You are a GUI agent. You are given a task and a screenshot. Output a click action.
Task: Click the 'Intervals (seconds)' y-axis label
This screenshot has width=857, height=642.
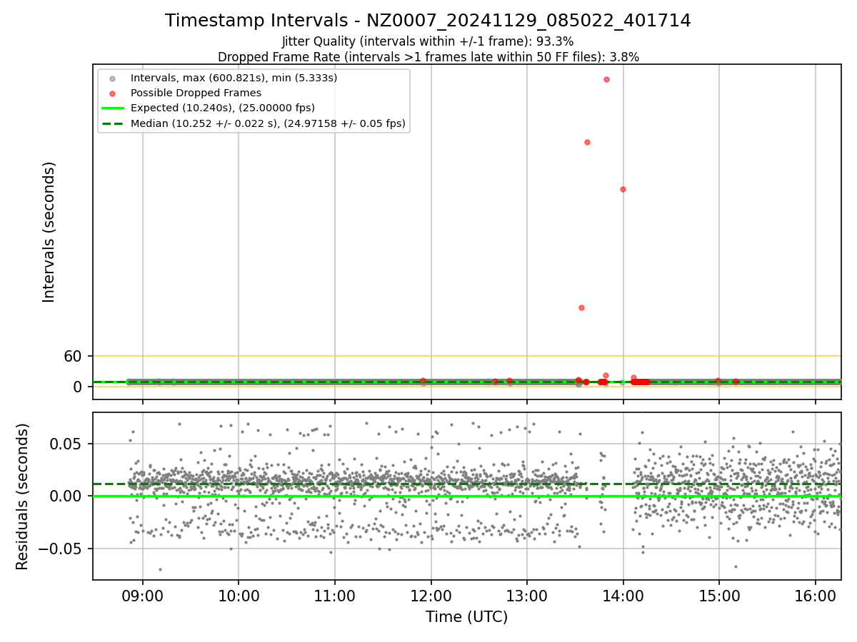[49, 232]
